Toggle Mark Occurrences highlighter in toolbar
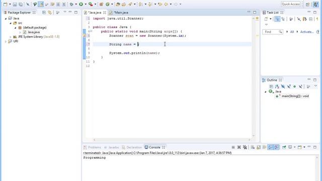Screen dimensions: 322x181 (41, 4)
